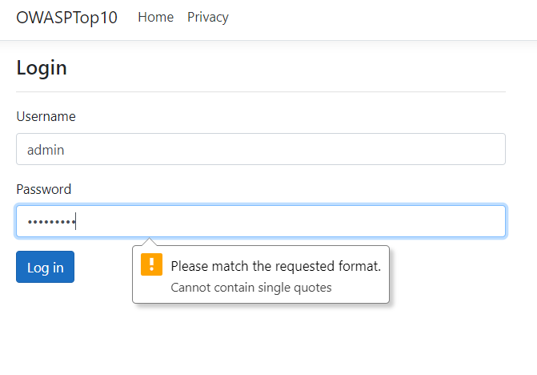The image size is (537, 375).
Task: Click the divider line below Login heading
Action: 261,92
